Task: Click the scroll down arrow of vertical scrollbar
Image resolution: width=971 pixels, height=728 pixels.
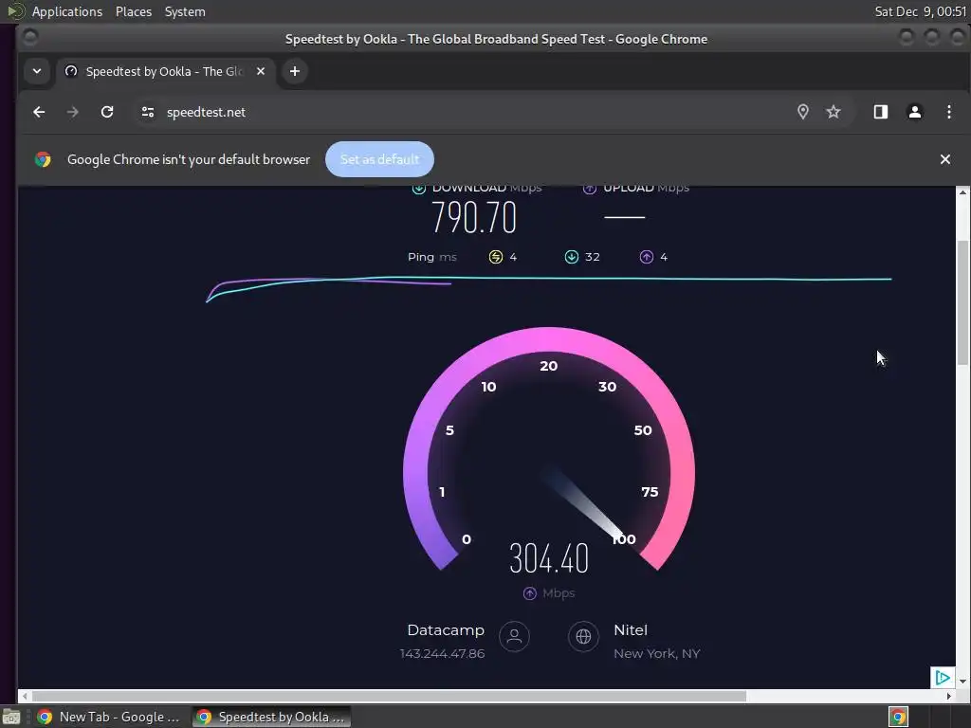Action: click(962, 681)
